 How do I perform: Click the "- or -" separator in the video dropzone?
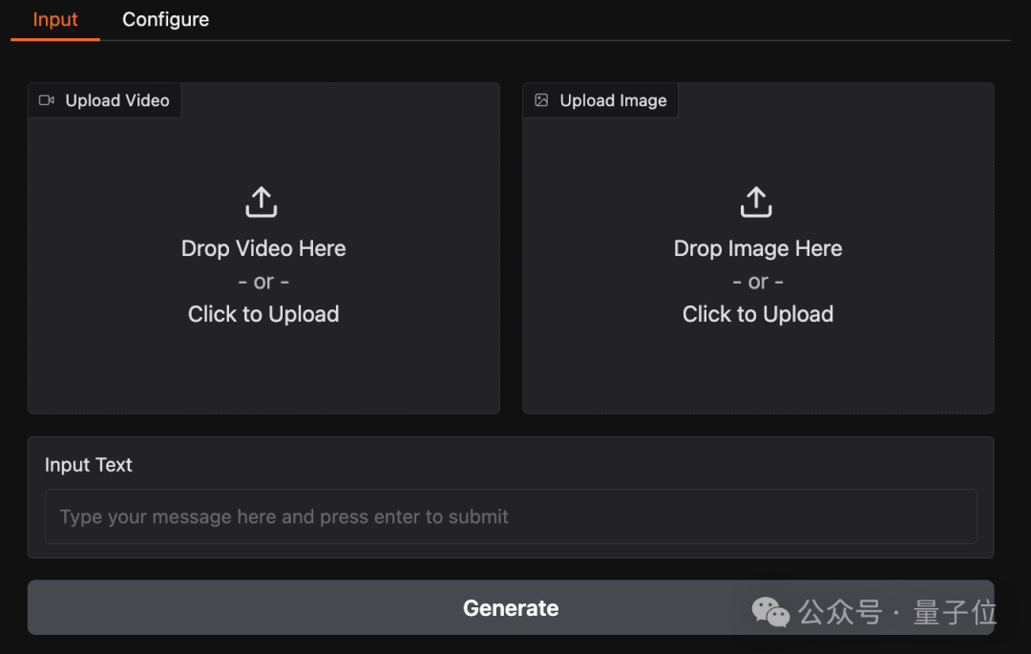pyautogui.click(x=263, y=282)
